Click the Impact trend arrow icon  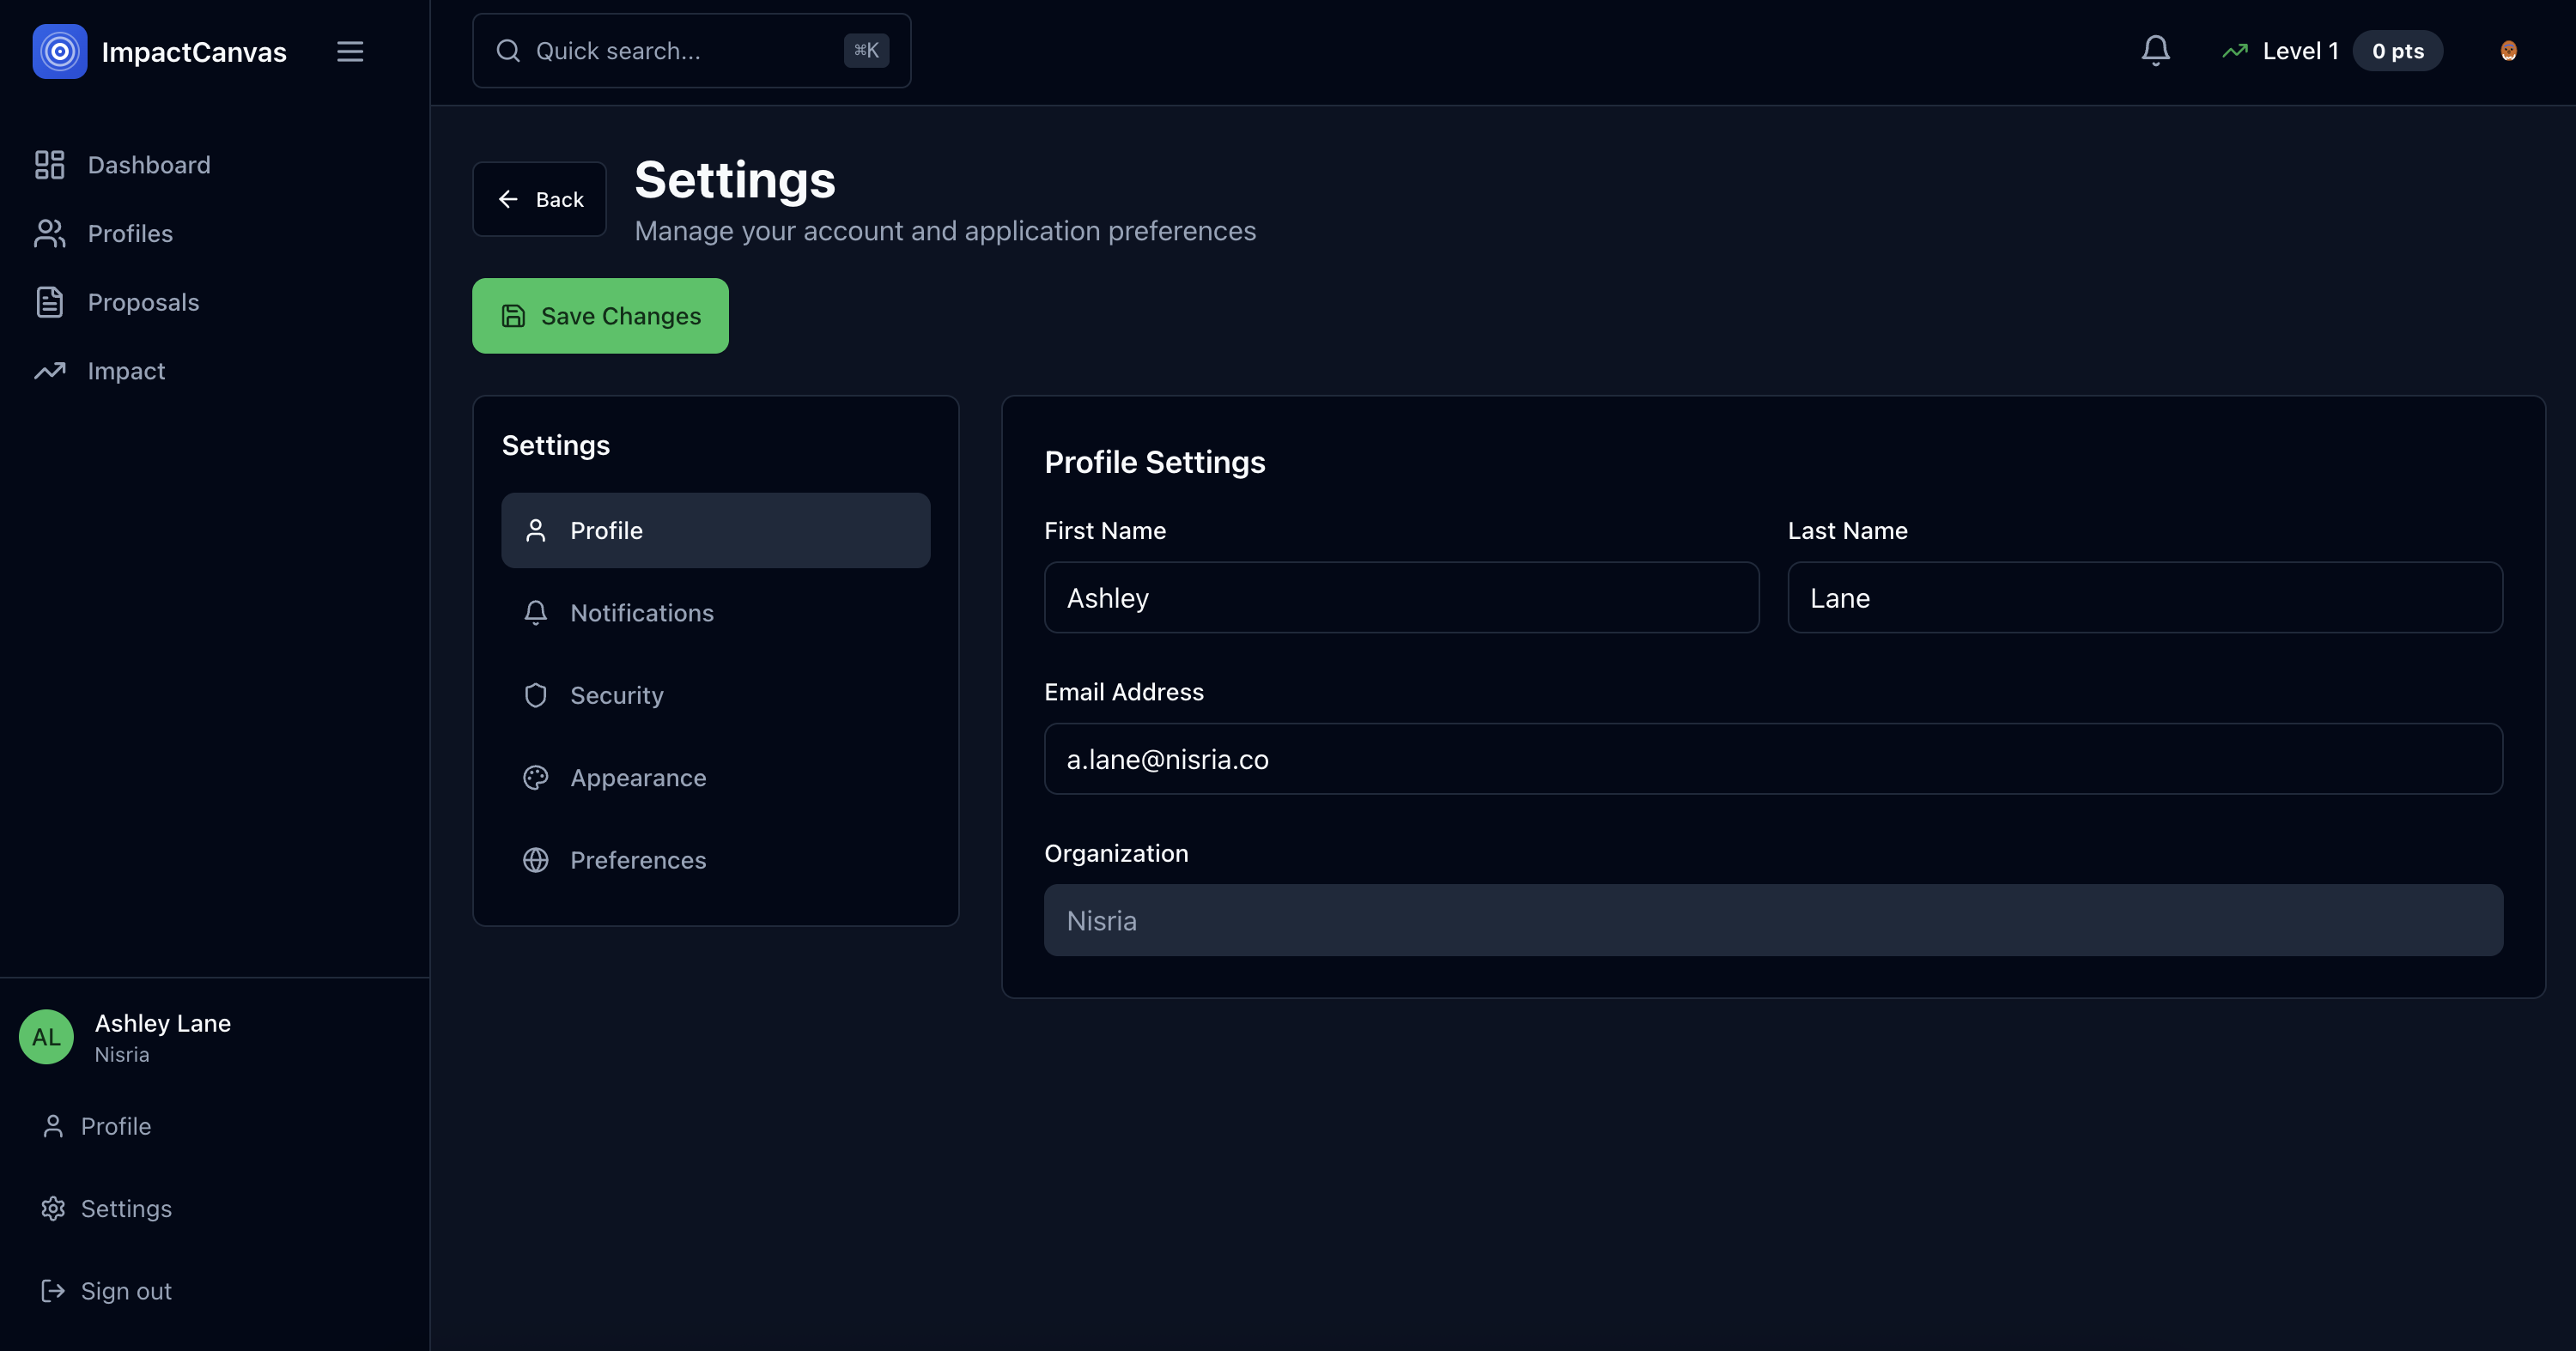49,371
